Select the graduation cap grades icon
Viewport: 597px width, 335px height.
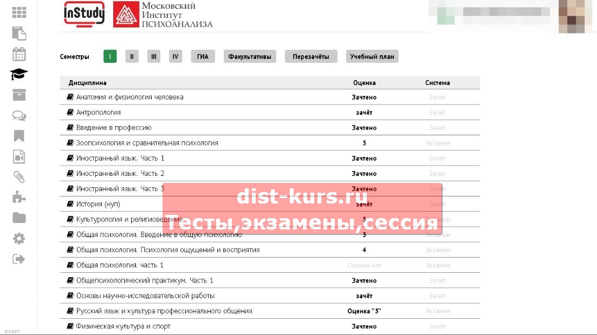[x=19, y=75]
